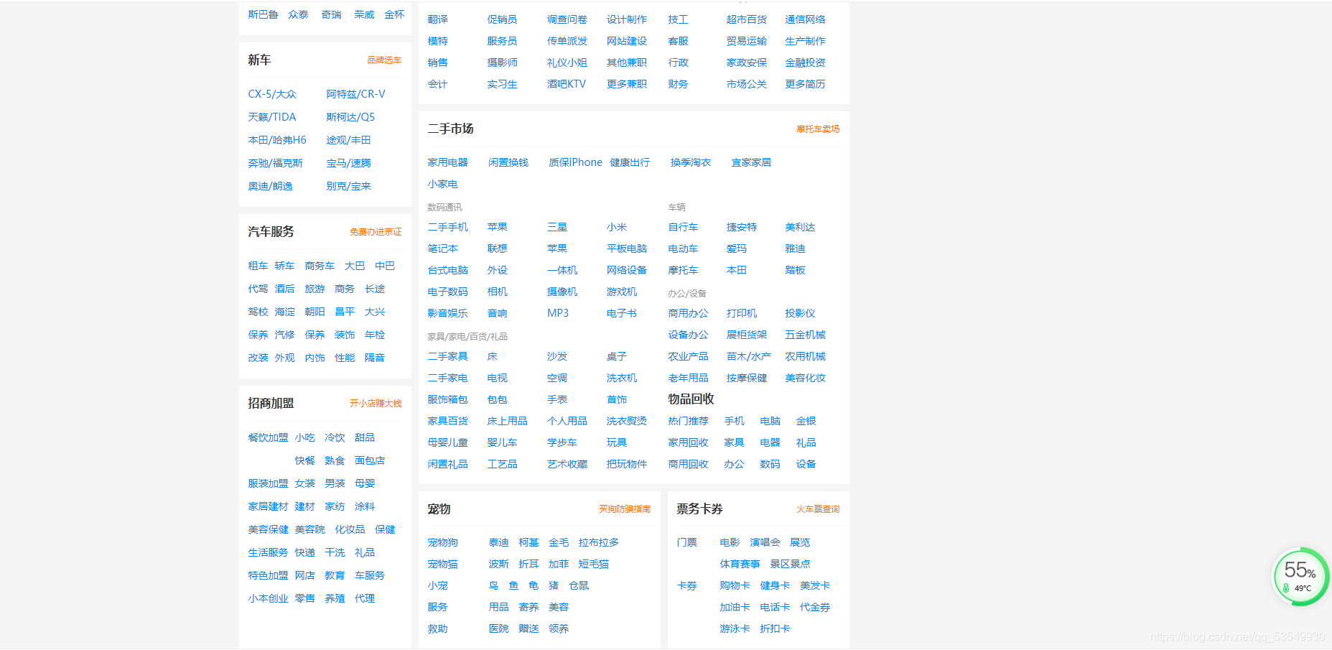Click the 二手家具 link

click(447, 356)
